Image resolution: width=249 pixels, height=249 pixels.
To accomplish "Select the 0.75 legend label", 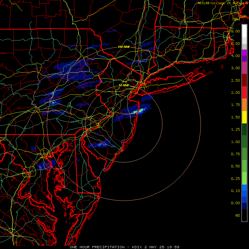I will point(235,154).
